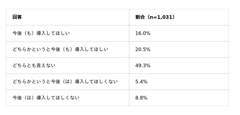Image resolution: width=240 pixels, height=115 pixels.
Task: Click the 割合 word in header
Action: coord(140,17)
